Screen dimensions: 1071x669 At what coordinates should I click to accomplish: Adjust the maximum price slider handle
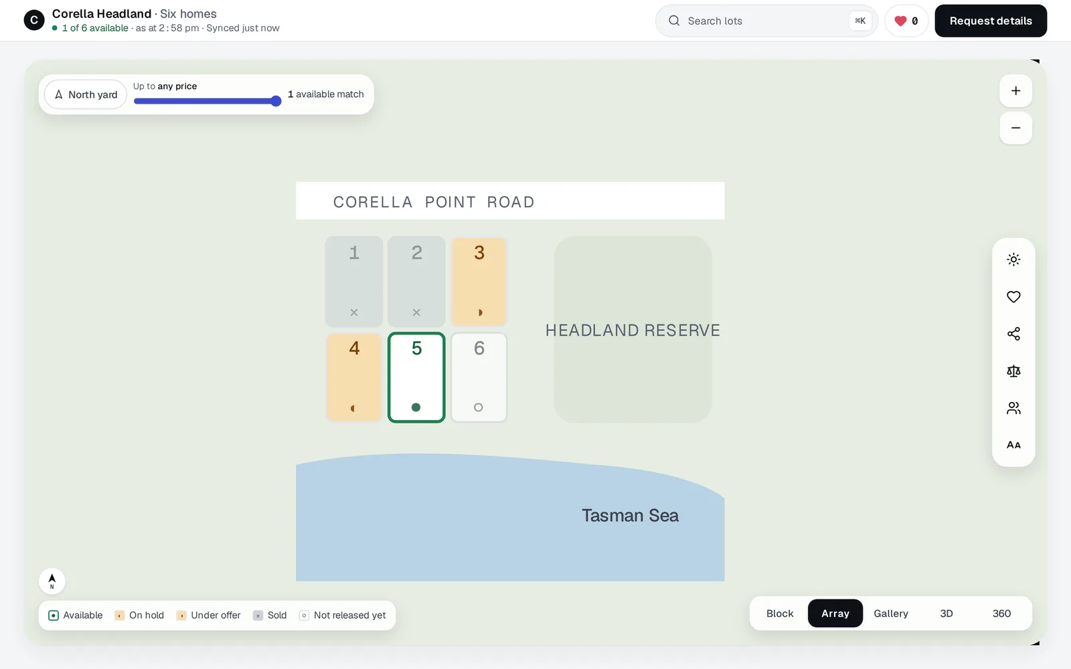pyautogui.click(x=276, y=101)
